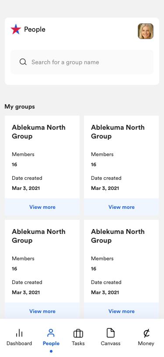Tap the Tasks briefcase icon

tap(78, 334)
